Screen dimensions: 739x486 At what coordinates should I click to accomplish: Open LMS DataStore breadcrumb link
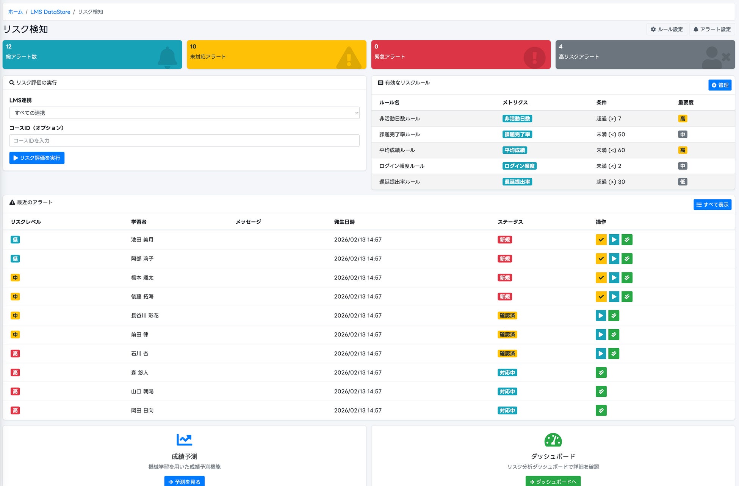coord(50,12)
